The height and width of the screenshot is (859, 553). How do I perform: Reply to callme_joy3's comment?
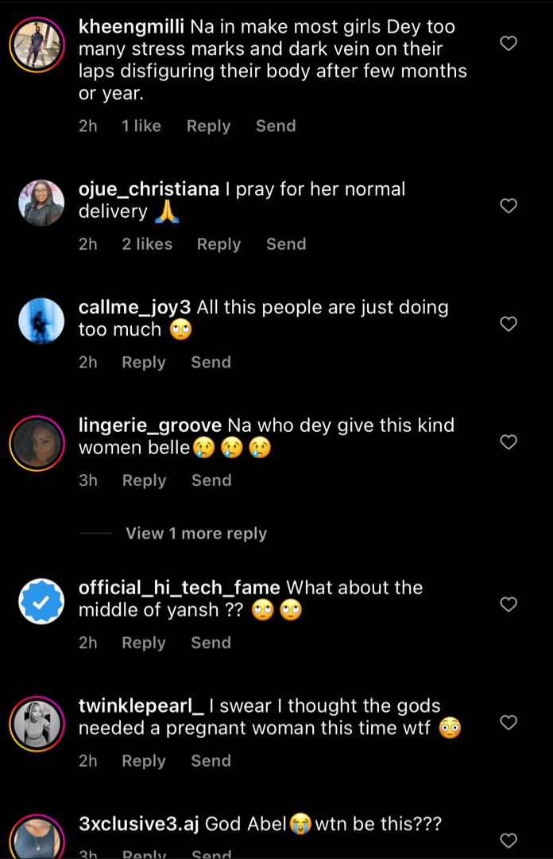pos(144,362)
